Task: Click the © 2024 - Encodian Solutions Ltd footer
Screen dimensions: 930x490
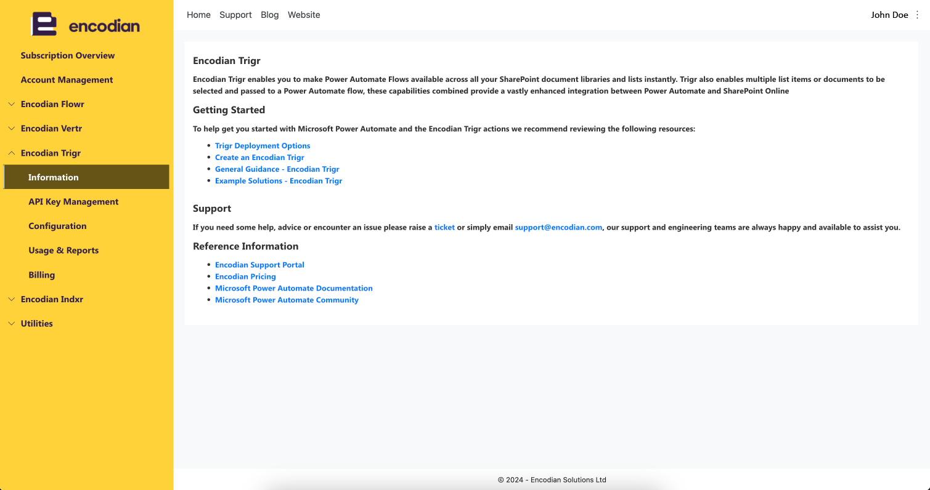Action: (552, 480)
